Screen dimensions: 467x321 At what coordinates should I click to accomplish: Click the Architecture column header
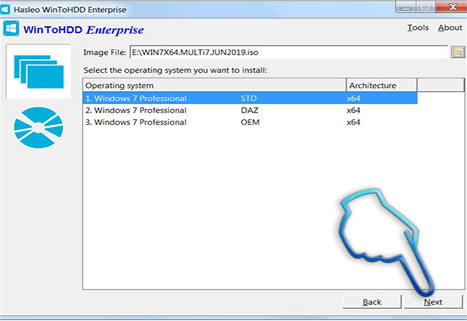tap(382, 85)
